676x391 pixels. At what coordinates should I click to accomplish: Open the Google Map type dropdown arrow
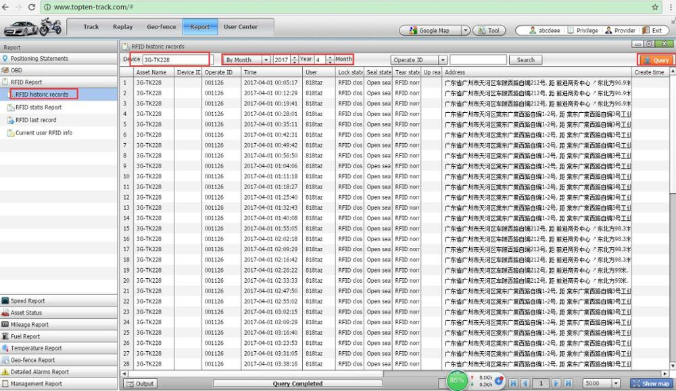click(x=466, y=30)
